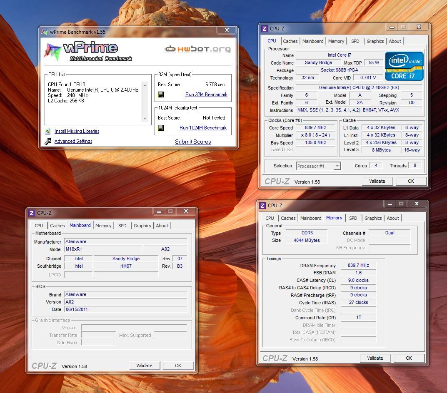Click Validate in the Mainboard window
Viewport: 447px width, 393px height.
[x=144, y=366]
